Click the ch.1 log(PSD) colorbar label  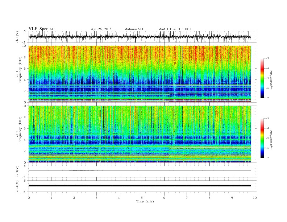click(x=271, y=79)
